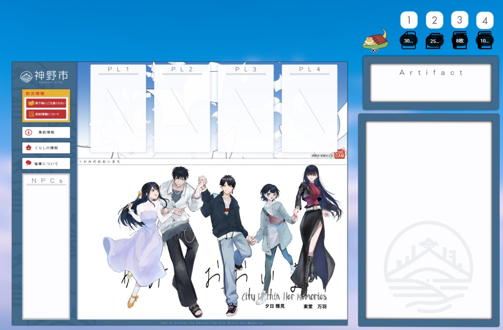Open the book deck labeled 10…

pos(485,40)
